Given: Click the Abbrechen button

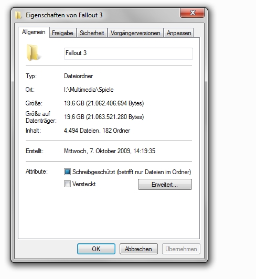Looking at the screenshot, I should click(x=138, y=249).
